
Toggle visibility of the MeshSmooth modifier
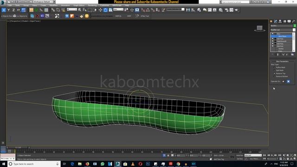click(x=272, y=41)
